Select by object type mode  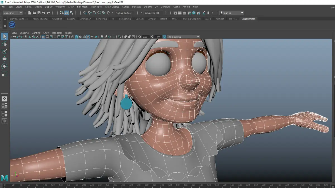click(66, 13)
